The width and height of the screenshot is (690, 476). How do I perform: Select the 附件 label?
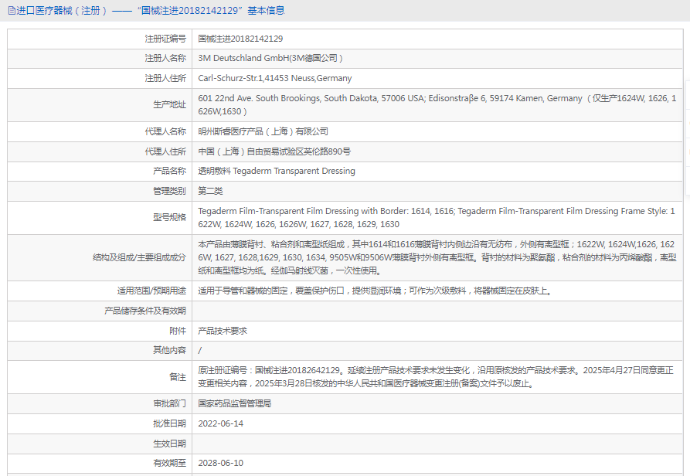click(178, 331)
